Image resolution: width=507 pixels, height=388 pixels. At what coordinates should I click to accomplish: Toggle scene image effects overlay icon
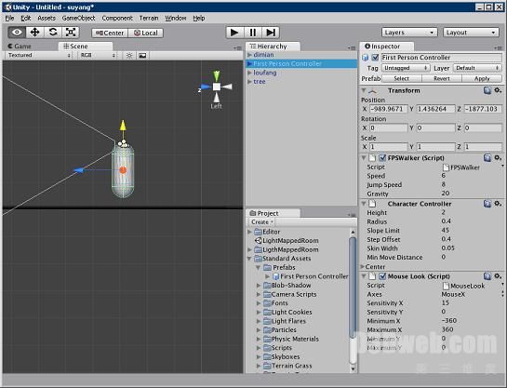point(142,56)
